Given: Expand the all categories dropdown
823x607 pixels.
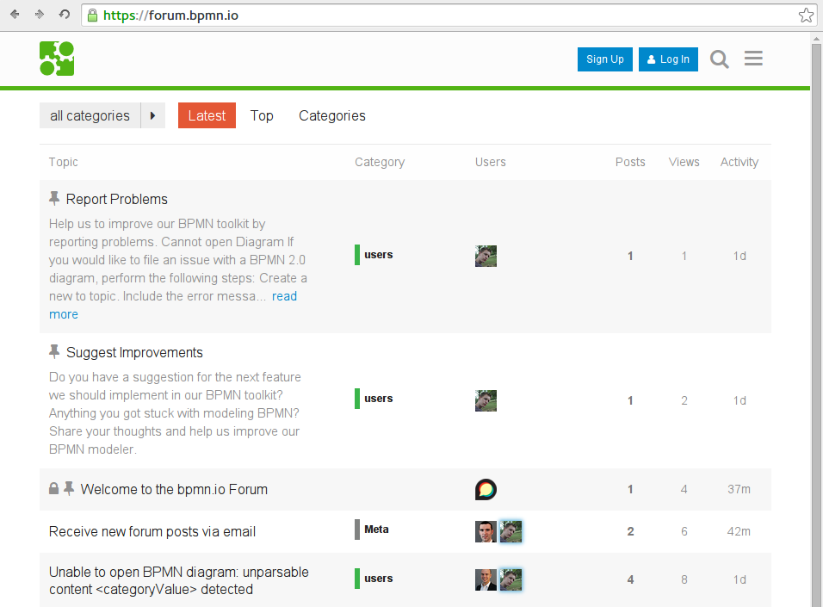Looking at the screenshot, I should 90,115.
